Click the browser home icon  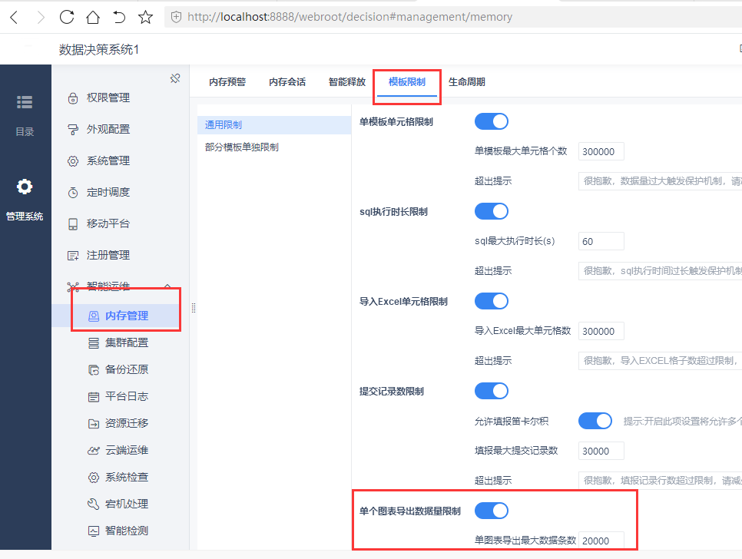(x=93, y=18)
